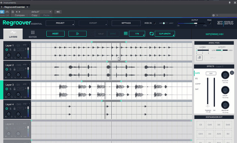The image size is (237, 143).
Task: Lock Layer 3 padlock icon
Action: pyautogui.click(x=15, y=89)
